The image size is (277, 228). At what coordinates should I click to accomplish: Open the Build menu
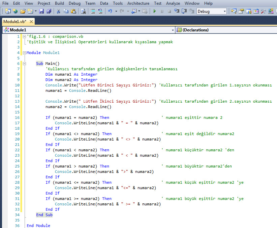coord(59,3)
